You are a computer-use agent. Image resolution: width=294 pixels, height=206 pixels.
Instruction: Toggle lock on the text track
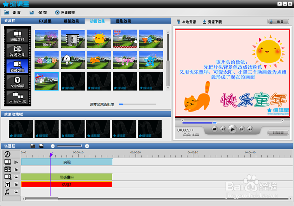[16, 184]
